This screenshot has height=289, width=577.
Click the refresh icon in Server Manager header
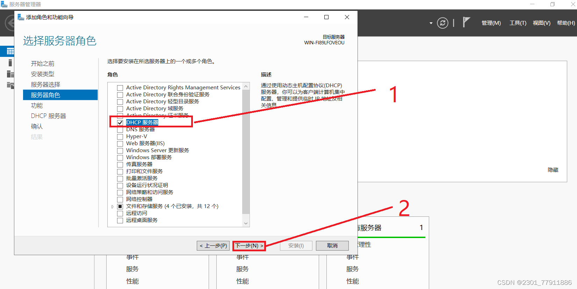[442, 23]
